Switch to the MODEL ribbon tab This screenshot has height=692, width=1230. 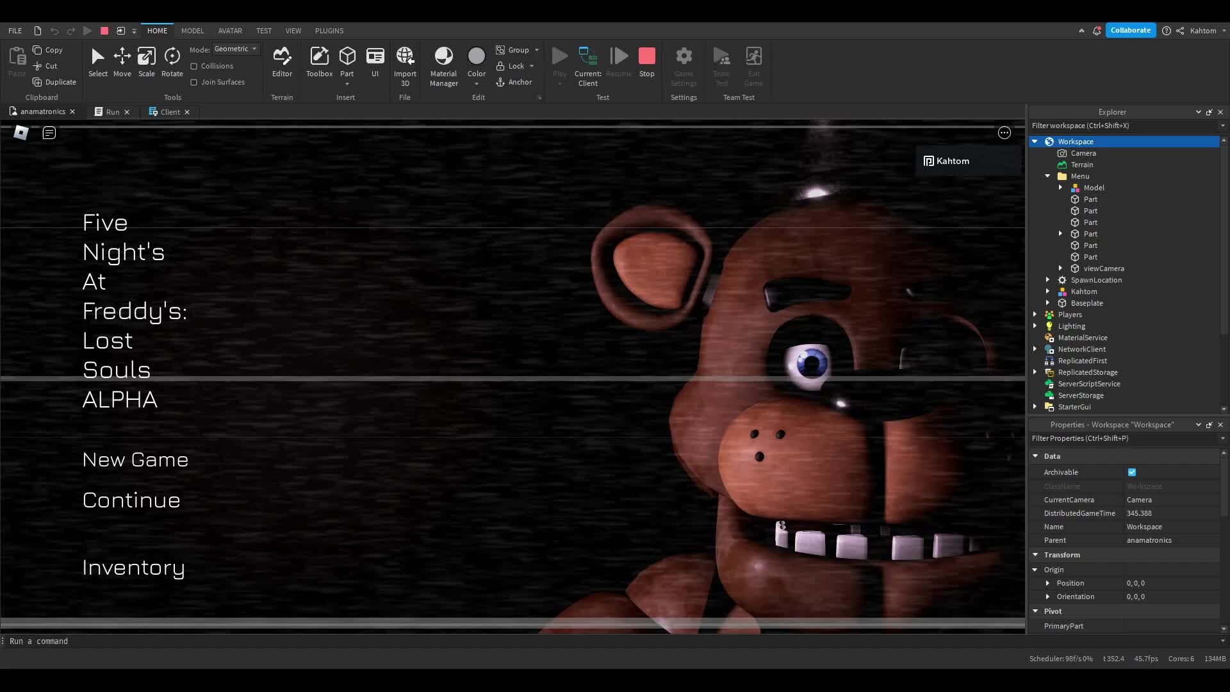pyautogui.click(x=192, y=30)
